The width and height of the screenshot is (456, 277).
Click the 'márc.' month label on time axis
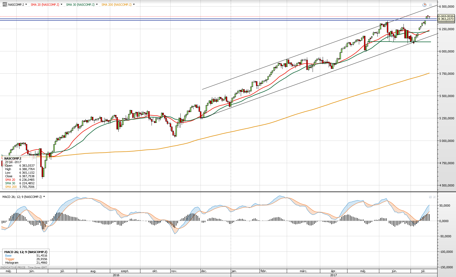click(303, 271)
